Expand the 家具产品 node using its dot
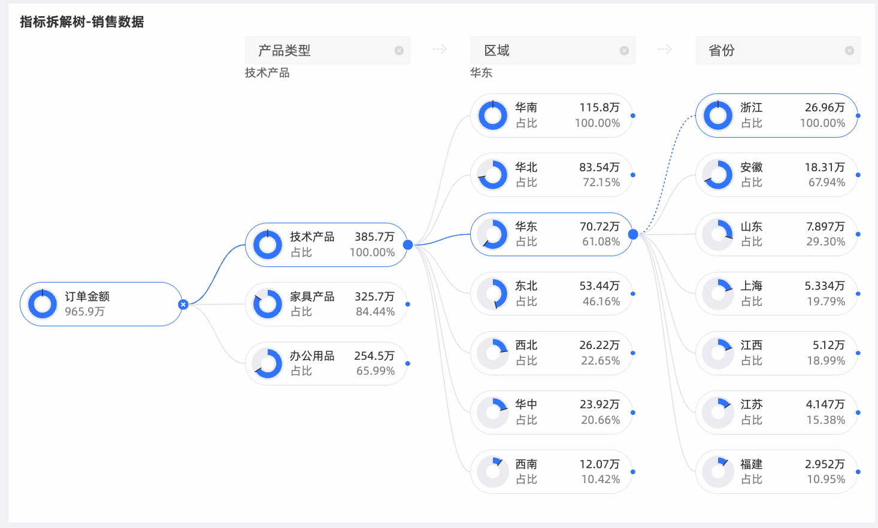This screenshot has height=528, width=878. click(x=408, y=304)
